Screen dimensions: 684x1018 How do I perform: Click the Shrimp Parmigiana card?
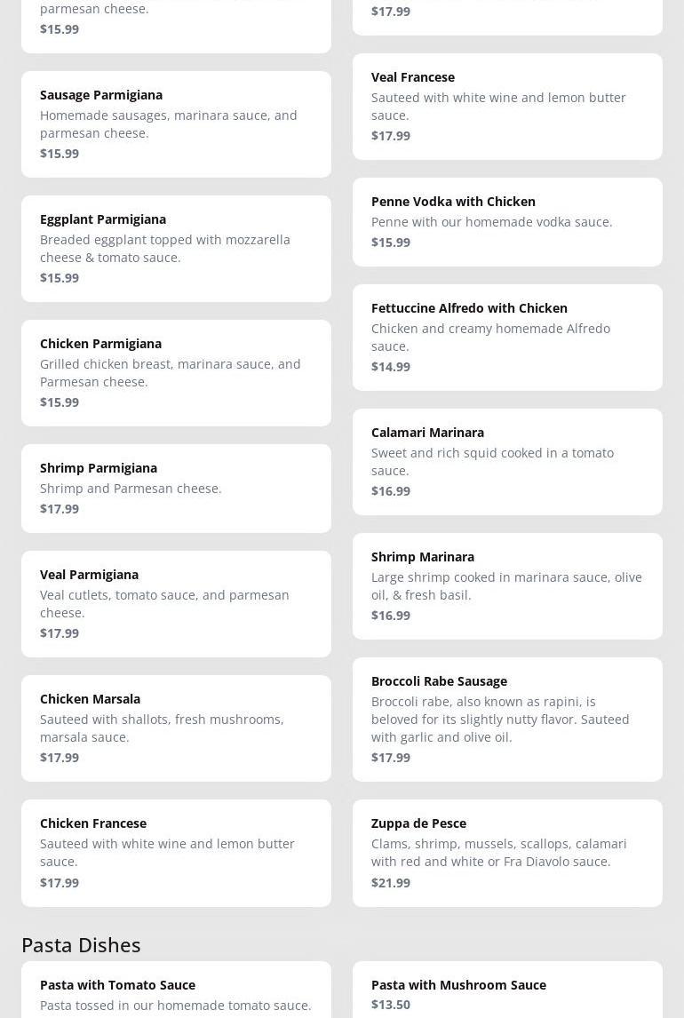tap(176, 488)
